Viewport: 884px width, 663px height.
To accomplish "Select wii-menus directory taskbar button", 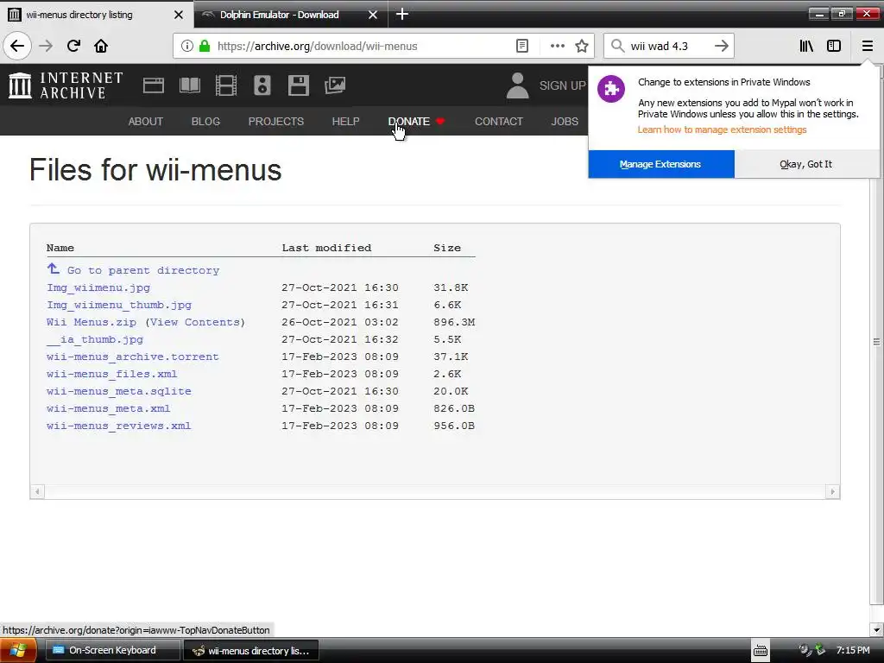I will point(251,650).
